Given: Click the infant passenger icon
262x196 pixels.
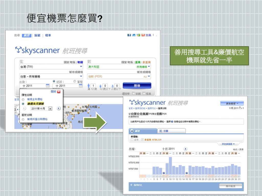Looking at the screenshot, I should point(113,86).
